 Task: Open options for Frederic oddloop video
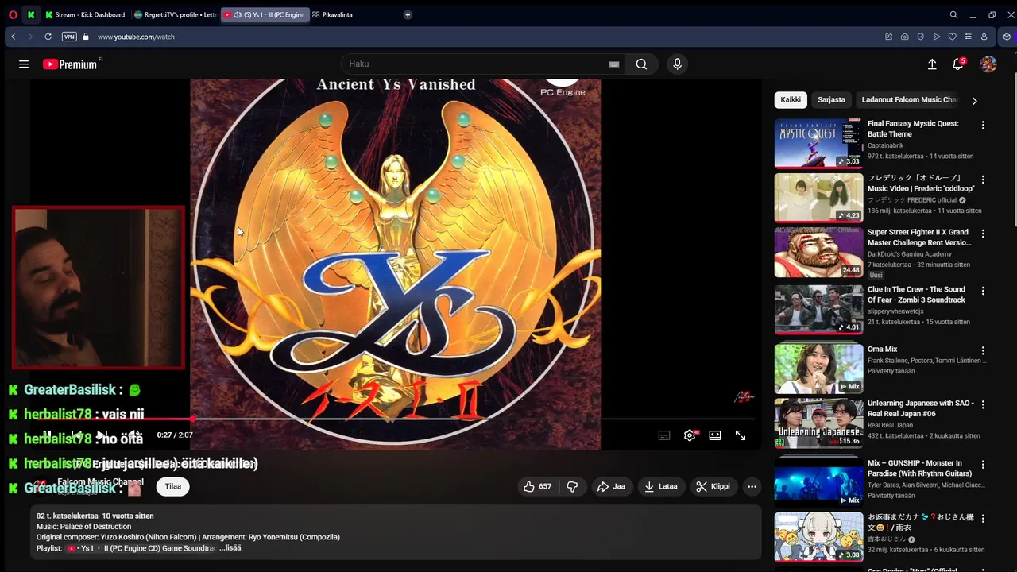(983, 180)
